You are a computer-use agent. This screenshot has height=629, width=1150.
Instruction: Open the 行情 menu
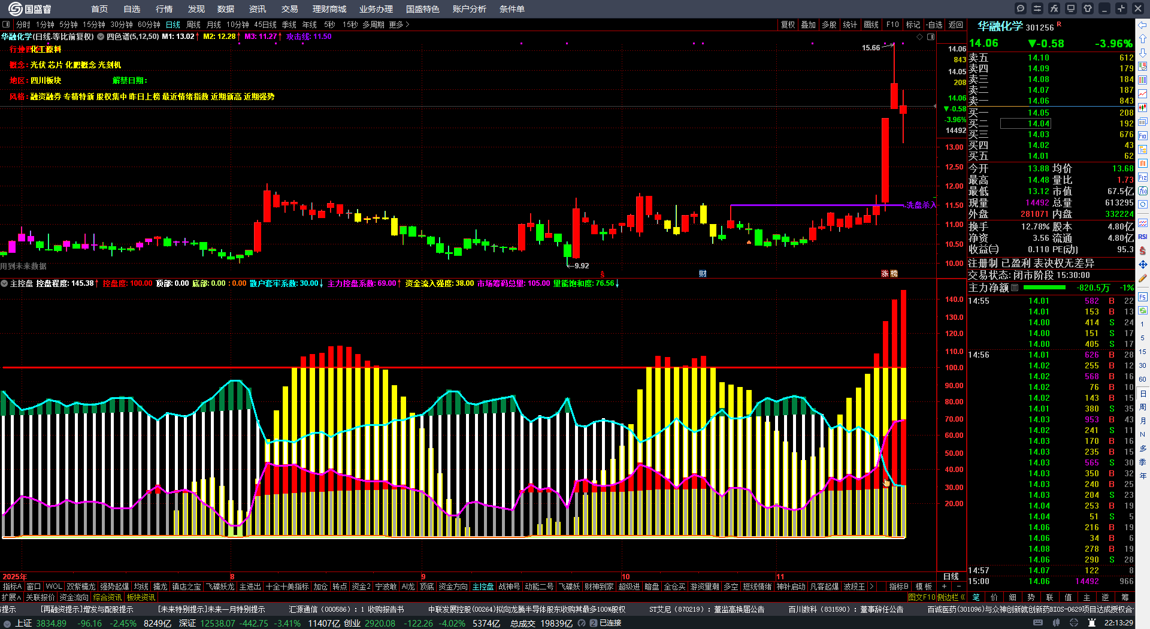164,9
